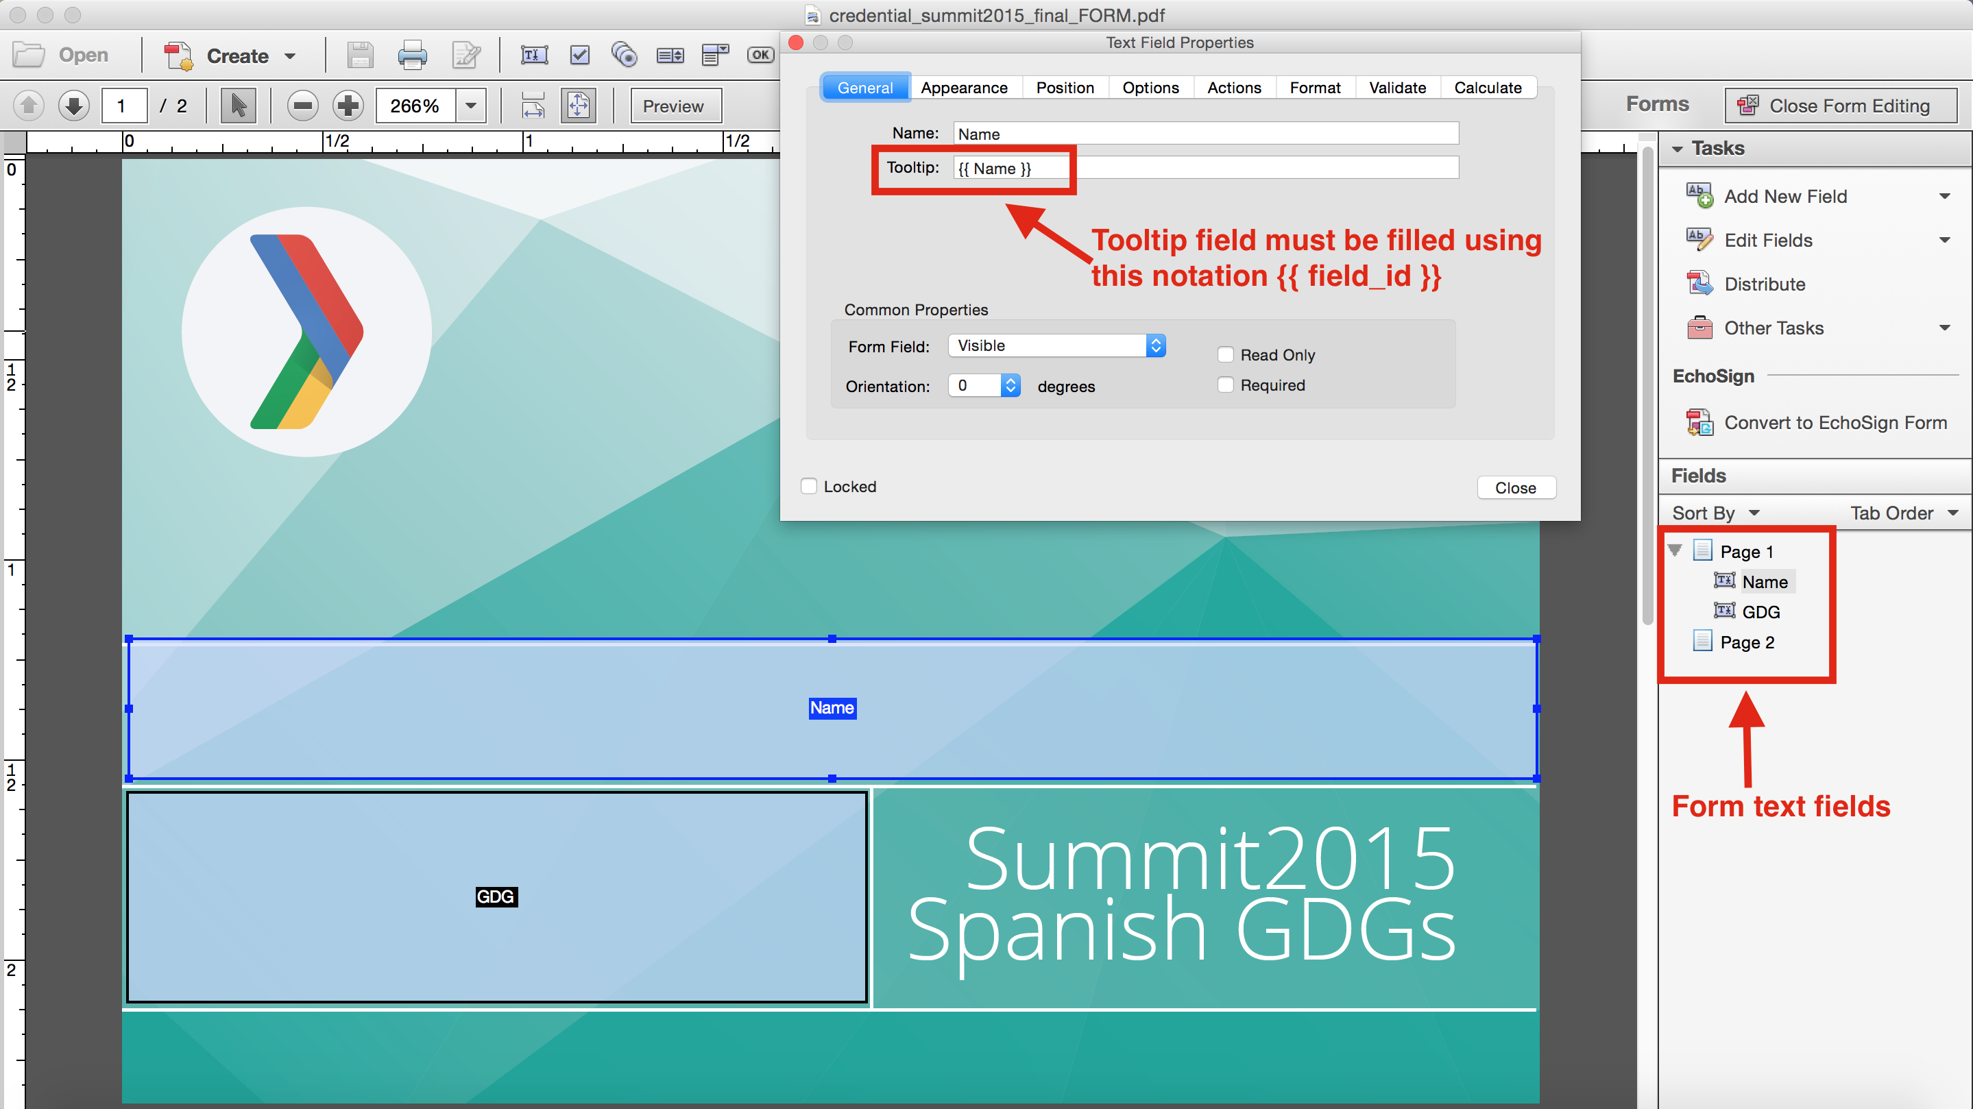Screen dimensions: 1973x1109
Task: Click the Save floppy disk icon
Action: click(359, 55)
